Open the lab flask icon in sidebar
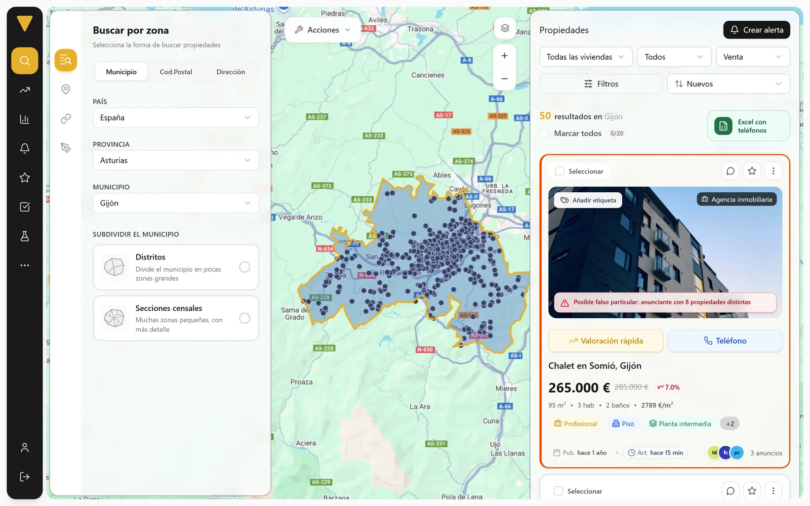Screen dimensions: 810x506 [x=25, y=236]
